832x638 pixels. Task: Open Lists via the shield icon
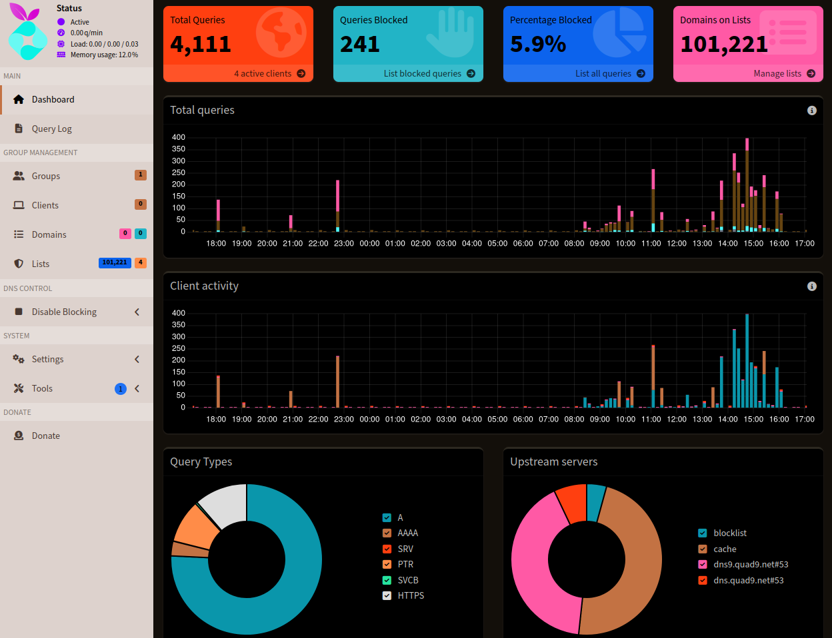point(17,263)
